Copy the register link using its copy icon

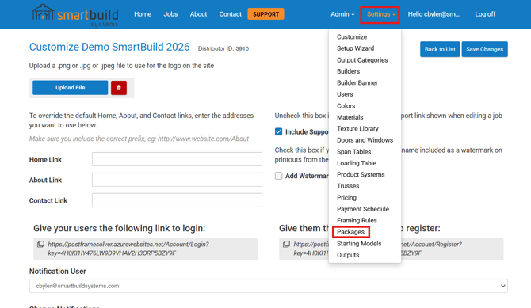[x=286, y=244]
